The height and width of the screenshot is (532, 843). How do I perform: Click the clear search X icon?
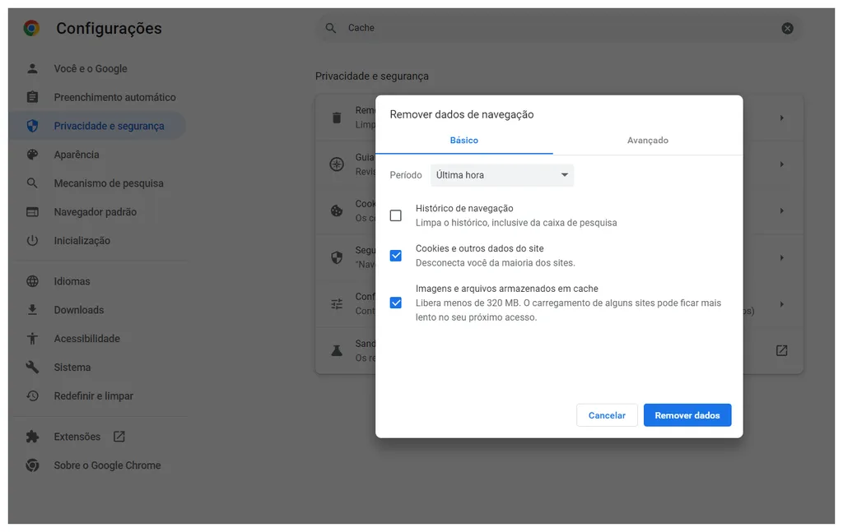click(787, 28)
